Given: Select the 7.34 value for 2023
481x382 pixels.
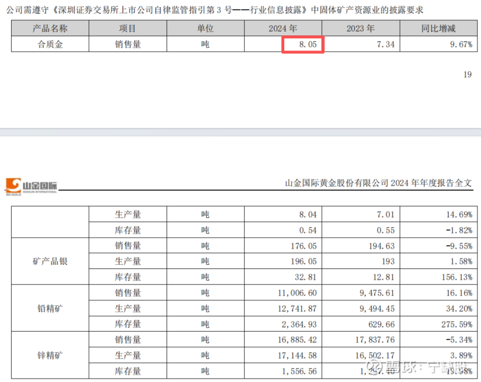Looking at the screenshot, I should click(x=386, y=45).
